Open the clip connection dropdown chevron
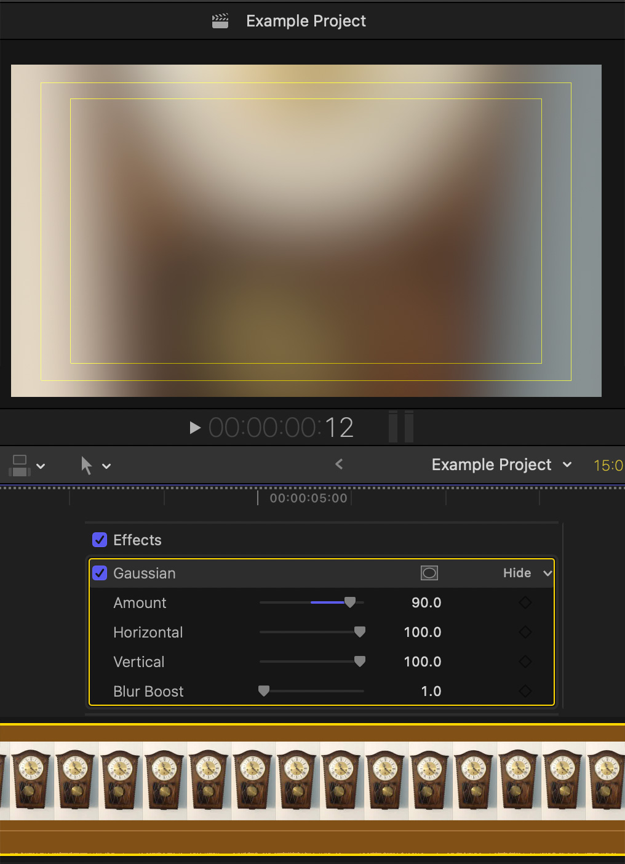Screen dimensions: 625x864 click(41, 466)
